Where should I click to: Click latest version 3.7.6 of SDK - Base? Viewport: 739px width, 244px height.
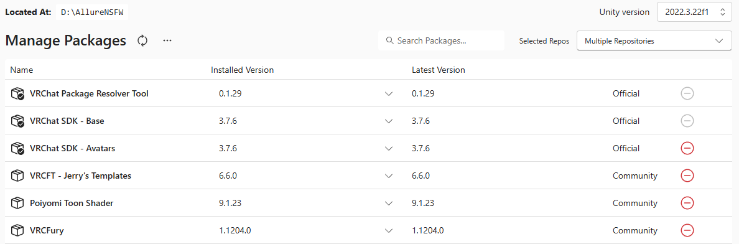point(421,121)
